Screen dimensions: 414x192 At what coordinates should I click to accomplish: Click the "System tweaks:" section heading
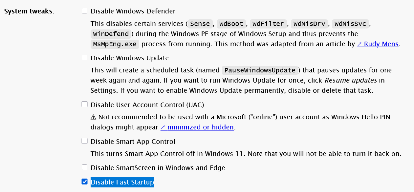(x=29, y=11)
